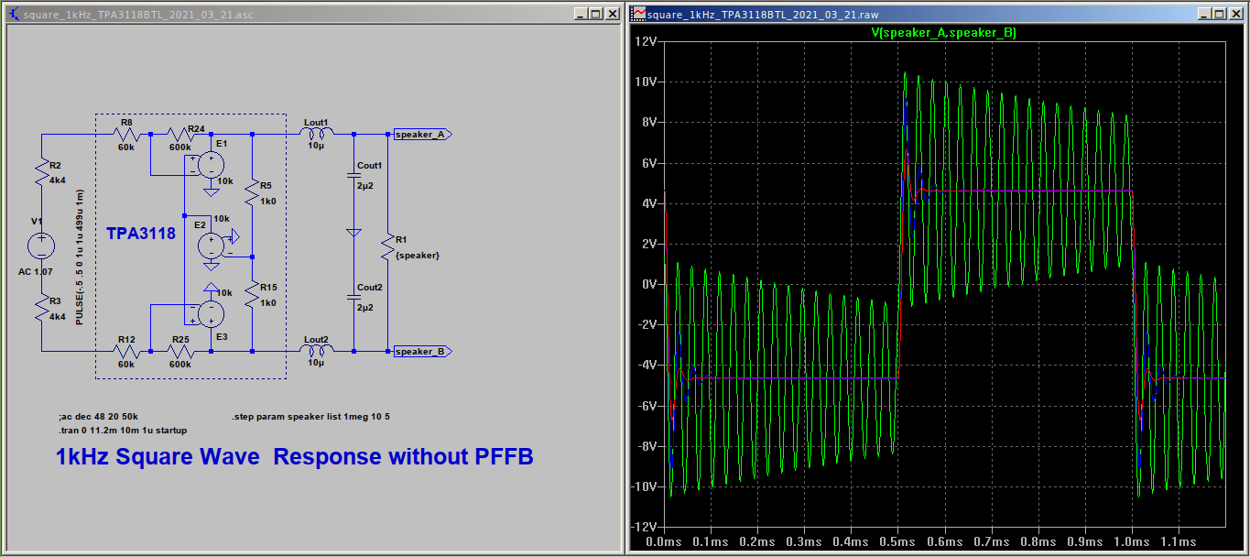Viewport: 1250px width, 557px height.
Task: Click the TPA3118 block text
Action: pos(141,235)
